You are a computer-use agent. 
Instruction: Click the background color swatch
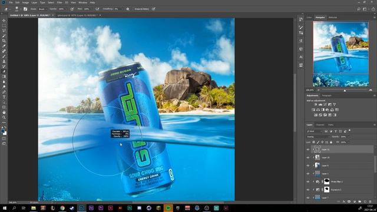tap(5, 133)
